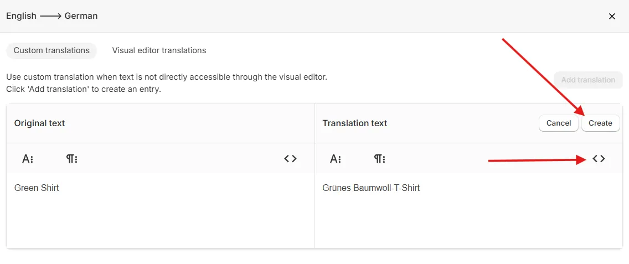Open font options in Original text toolbar
Viewport: 629px width, 264px height.
coord(27,159)
